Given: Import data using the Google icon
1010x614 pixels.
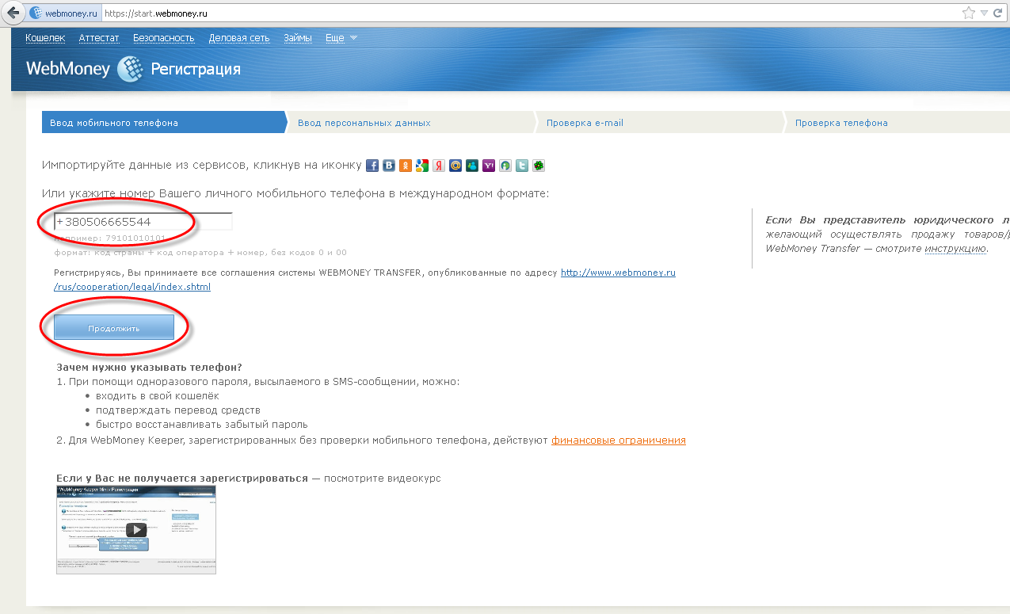Looking at the screenshot, I should click(422, 166).
